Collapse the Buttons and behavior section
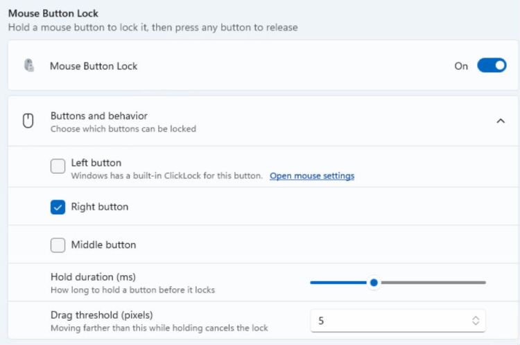520x345 pixels. pos(501,121)
